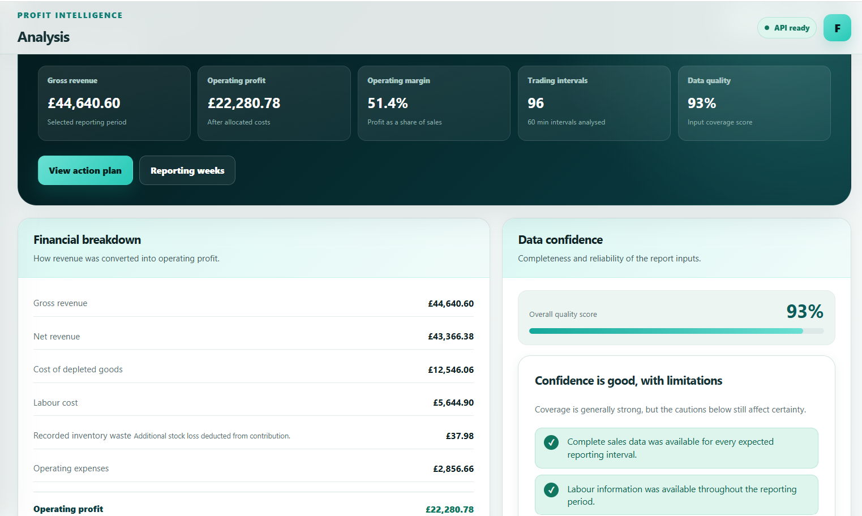Select the Gross revenue summary card
The height and width of the screenshot is (516, 862).
114,103
